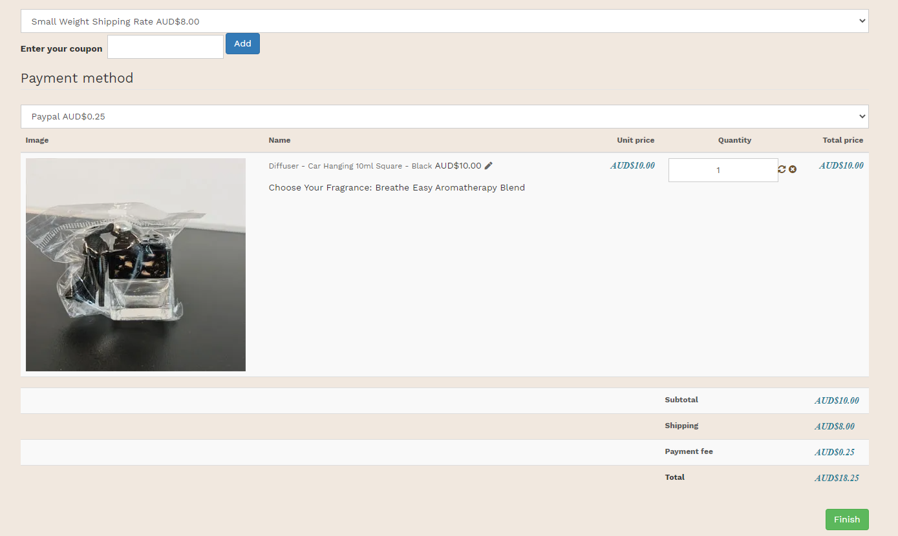Click the Subtotal amount AUD$10.00
The image size is (898, 536).
click(837, 401)
